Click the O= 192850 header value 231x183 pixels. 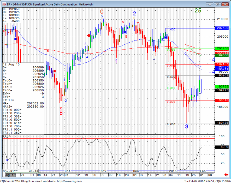click(x=11, y=9)
